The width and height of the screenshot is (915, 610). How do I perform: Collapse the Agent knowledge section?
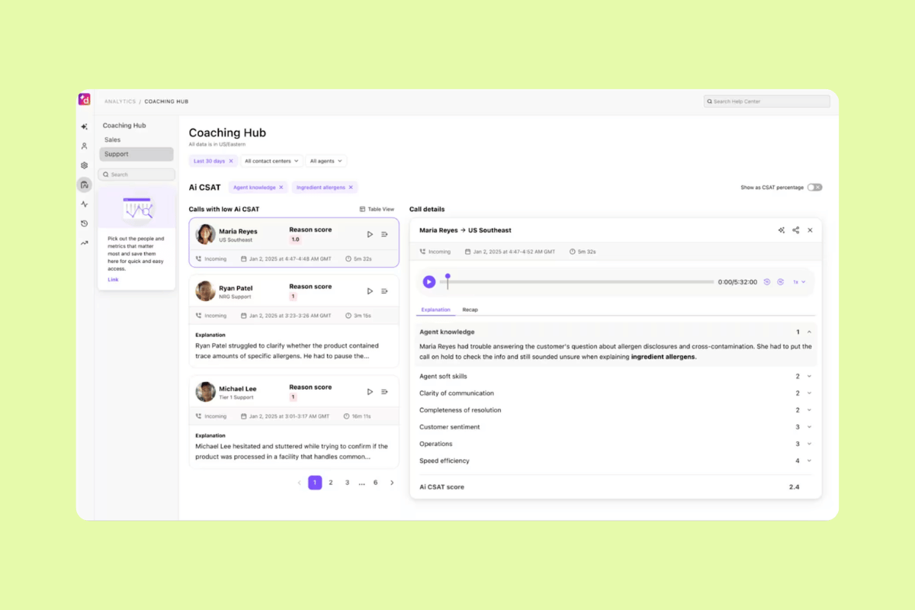coord(809,332)
